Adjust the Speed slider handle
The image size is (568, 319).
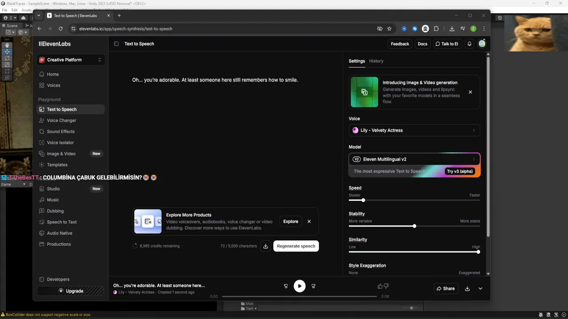coord(363,200)
